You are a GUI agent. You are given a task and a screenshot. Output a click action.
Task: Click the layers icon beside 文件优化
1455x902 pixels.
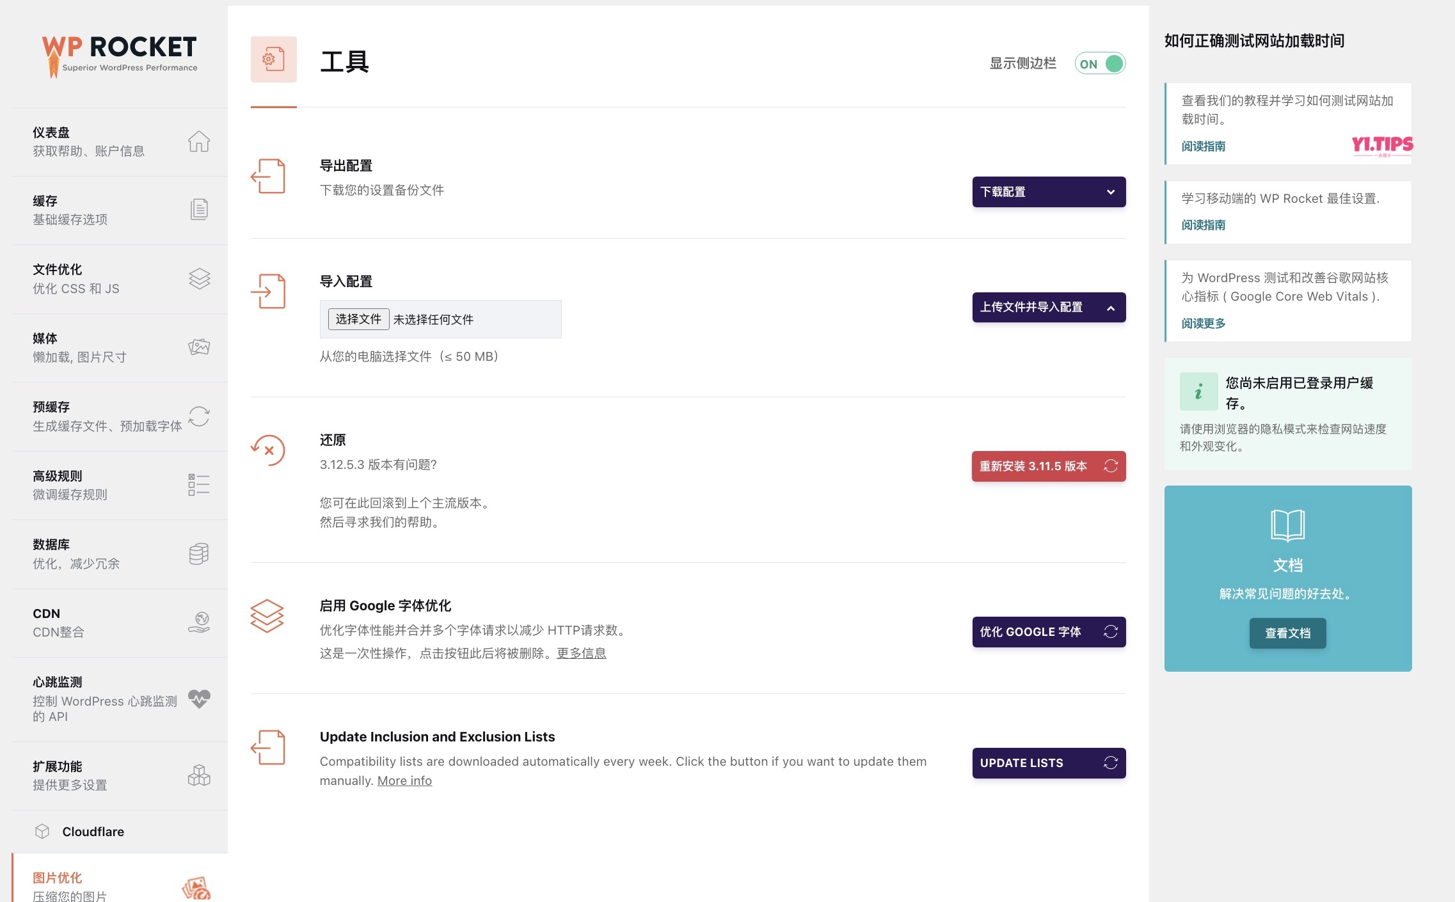click(199, 278)
